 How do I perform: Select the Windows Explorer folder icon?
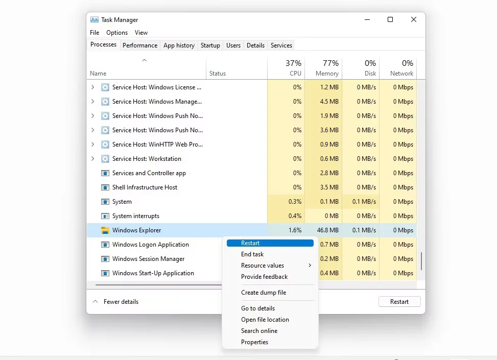click(105, 230)
